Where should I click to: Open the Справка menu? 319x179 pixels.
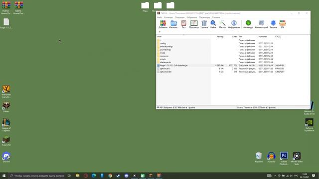pyautogui.click(x=216, y=17)
